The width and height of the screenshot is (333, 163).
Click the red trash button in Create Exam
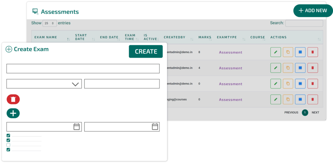pyautogui.click(x=13, y=99)
